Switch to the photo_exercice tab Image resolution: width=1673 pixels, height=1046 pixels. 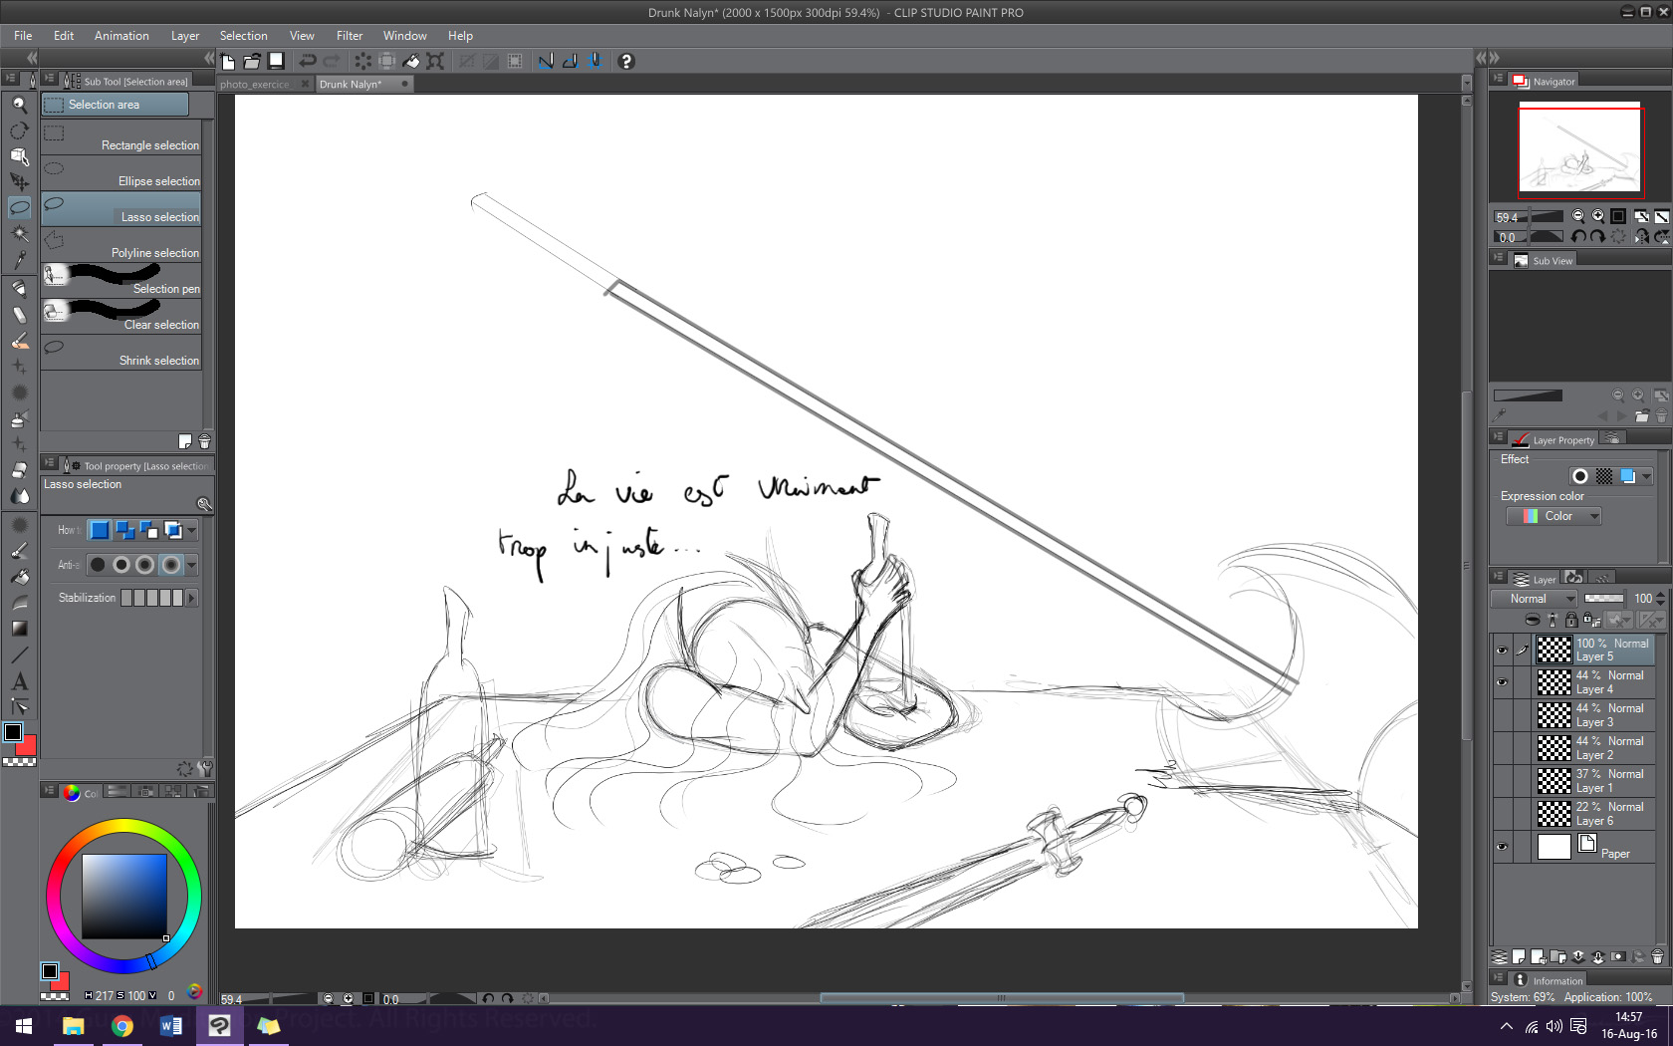257,84
